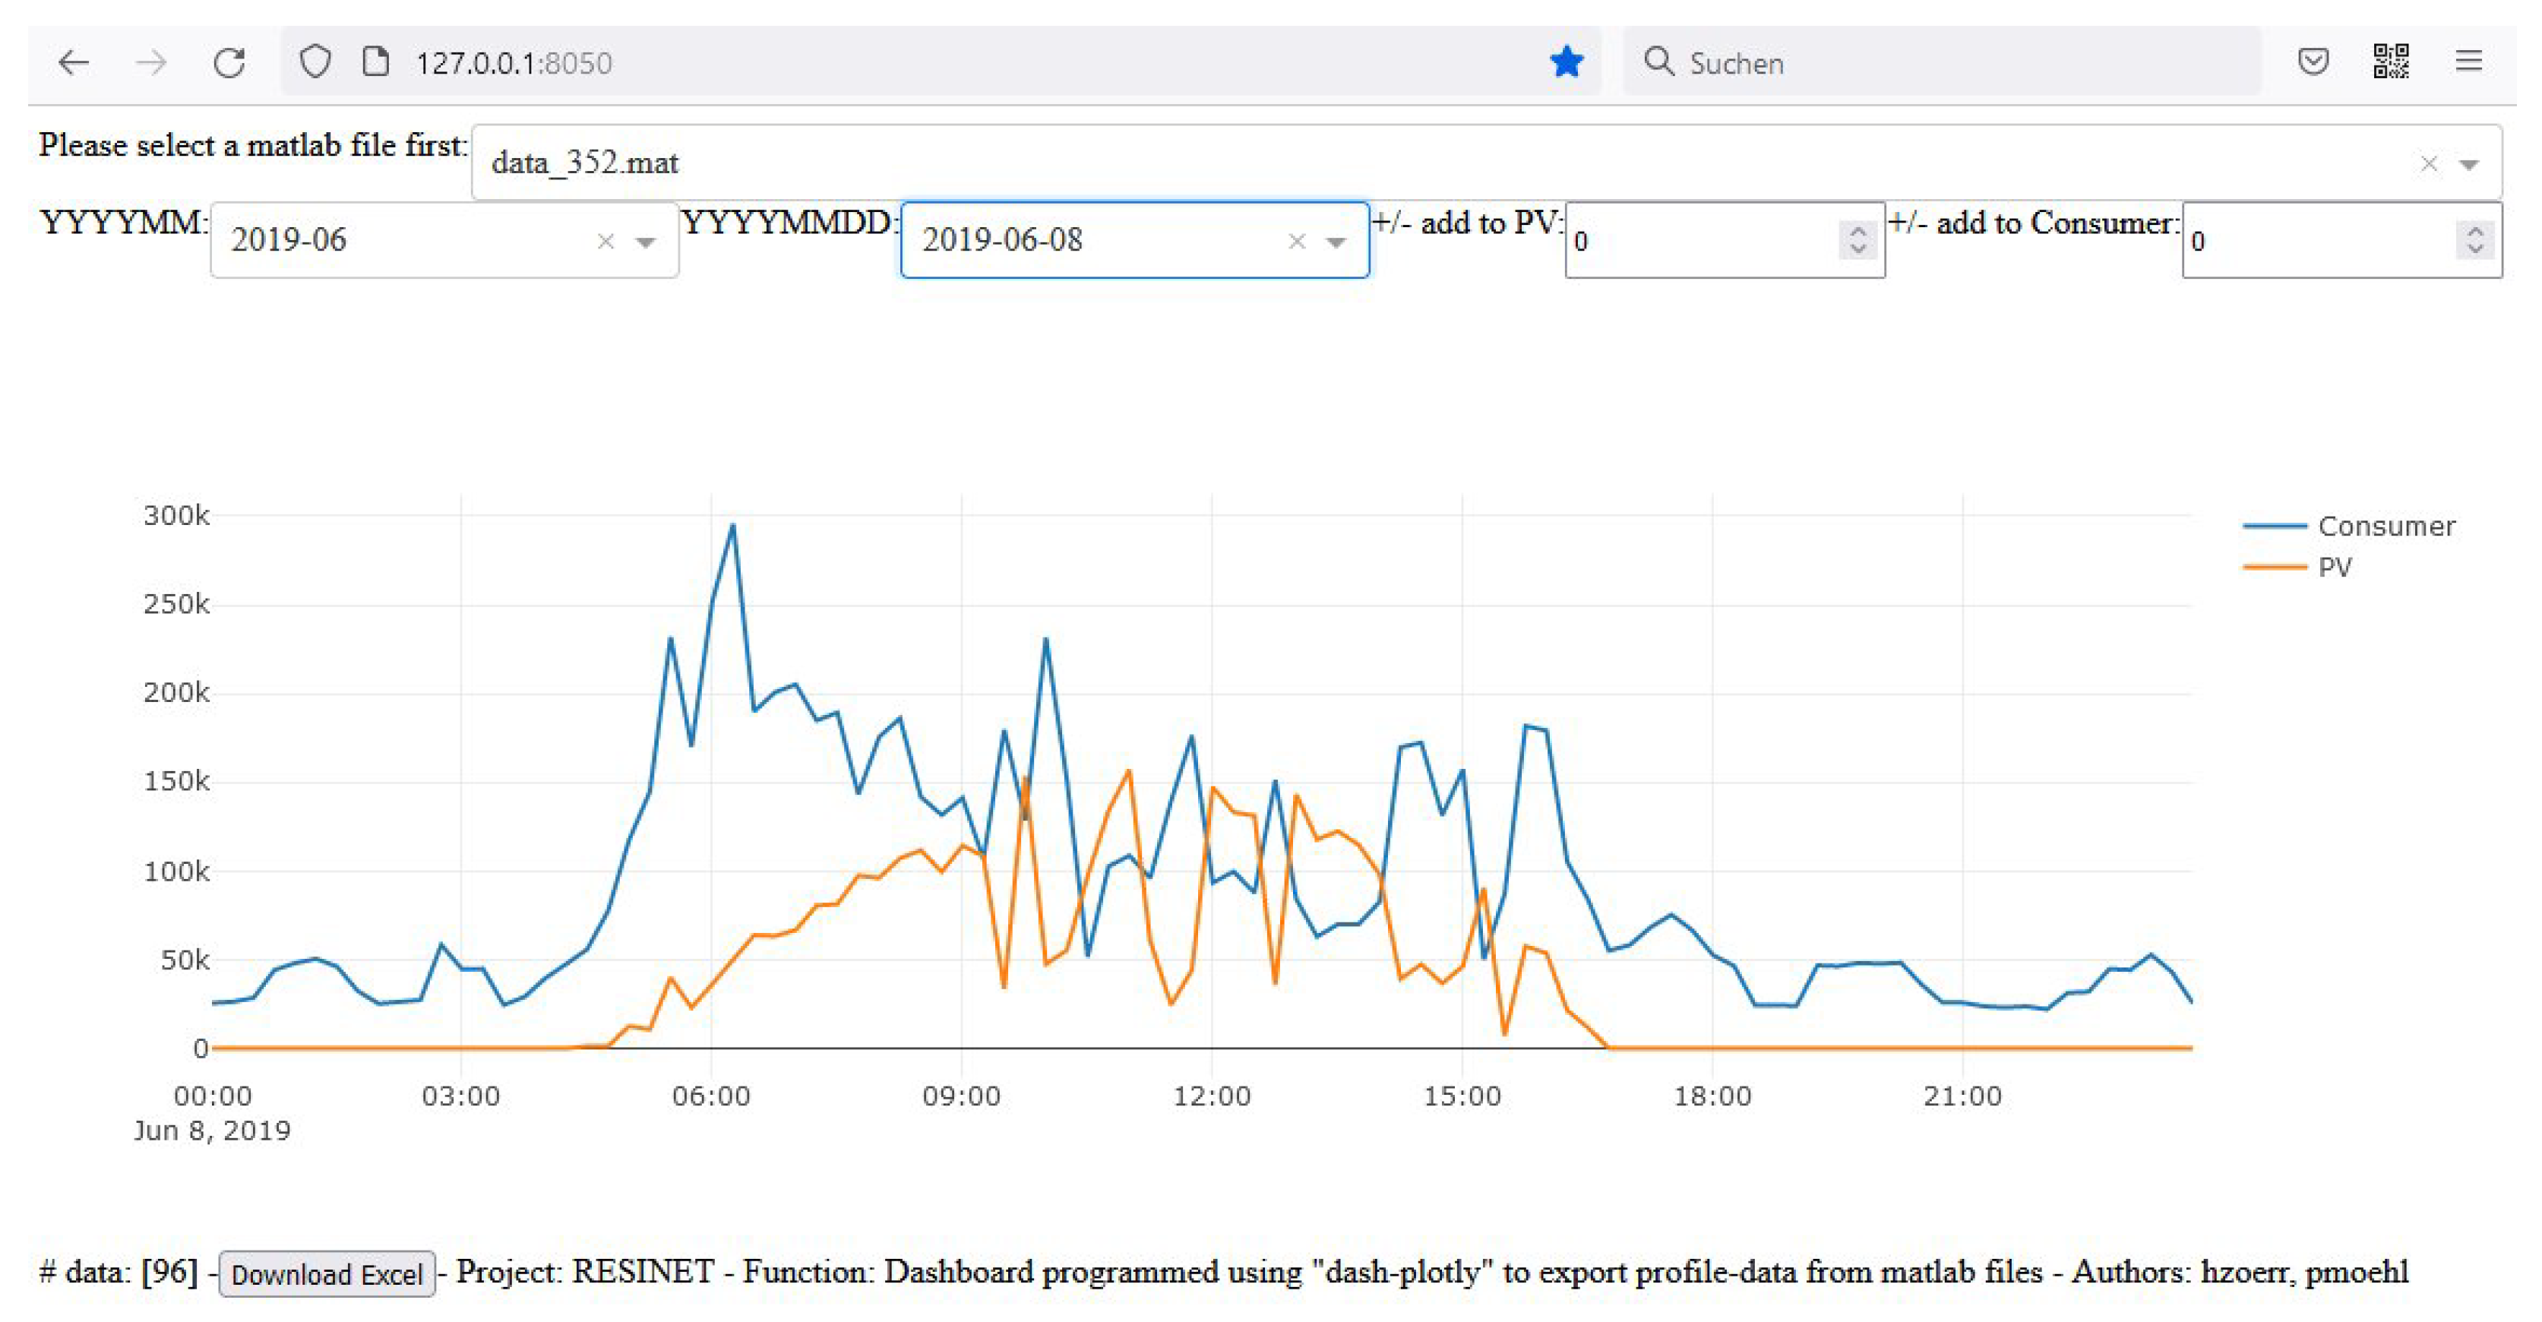The width and height of the screenshot is (2542, 1322).
Task: Clear the data_352.mat file selection
Action: 2429,164
